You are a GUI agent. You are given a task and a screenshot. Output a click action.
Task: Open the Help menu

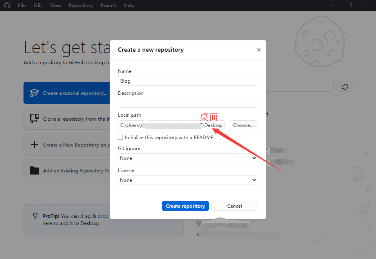(129, 5)
